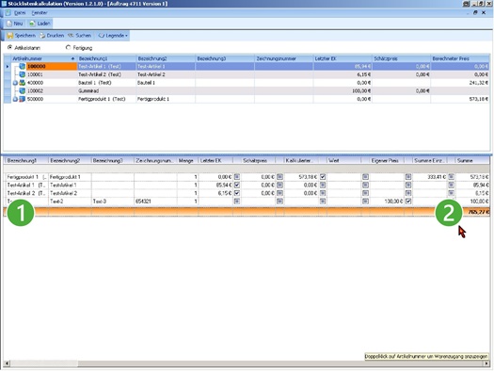Click the article icon for 100001

coord(22,74)
